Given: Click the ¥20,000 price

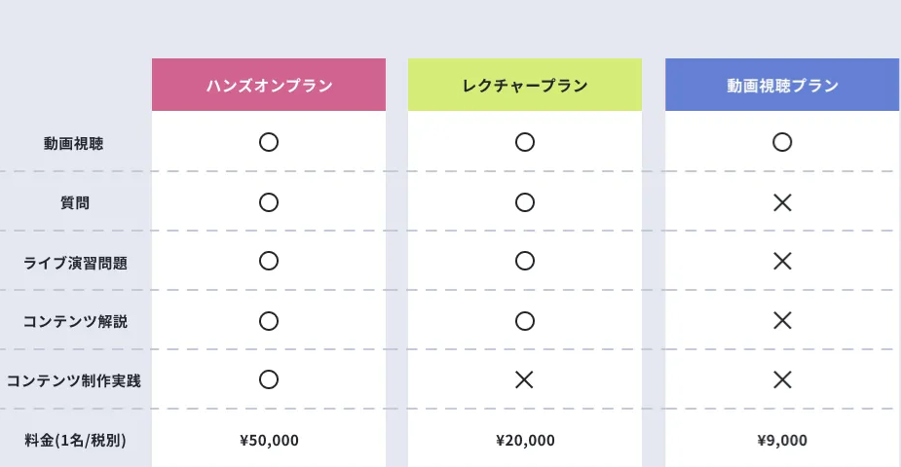Looking at the screenshot, I should (x=525, y=440).
